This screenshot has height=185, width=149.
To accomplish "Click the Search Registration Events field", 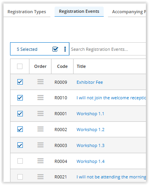I will [108, 49].
